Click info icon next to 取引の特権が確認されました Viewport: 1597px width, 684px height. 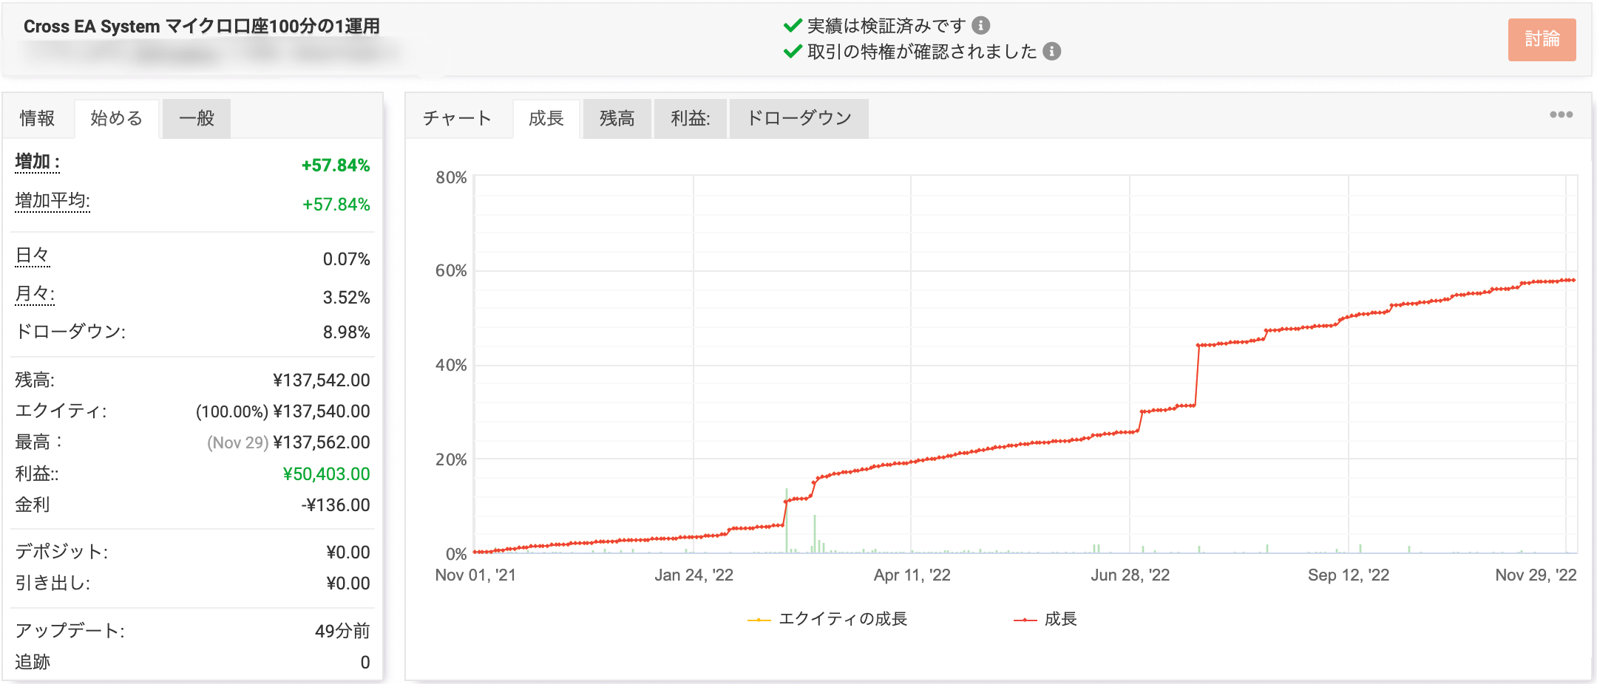pos(1051,51)
